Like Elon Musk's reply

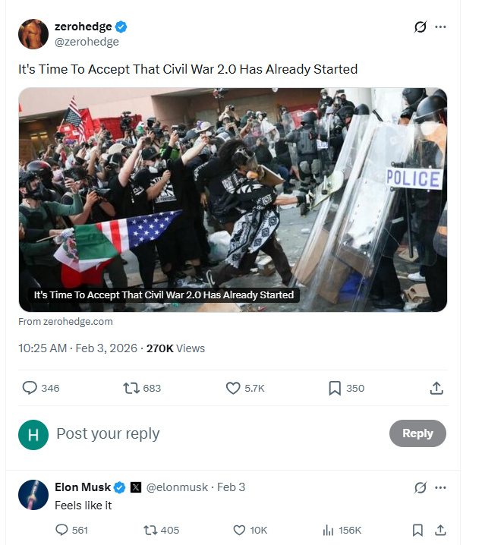239,530
